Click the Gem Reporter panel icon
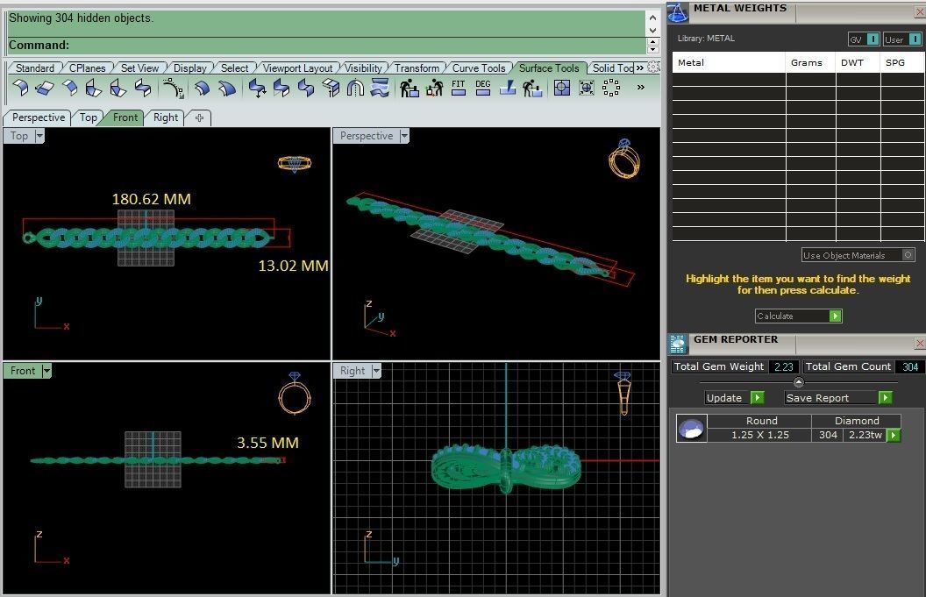 tap(677, 344)
